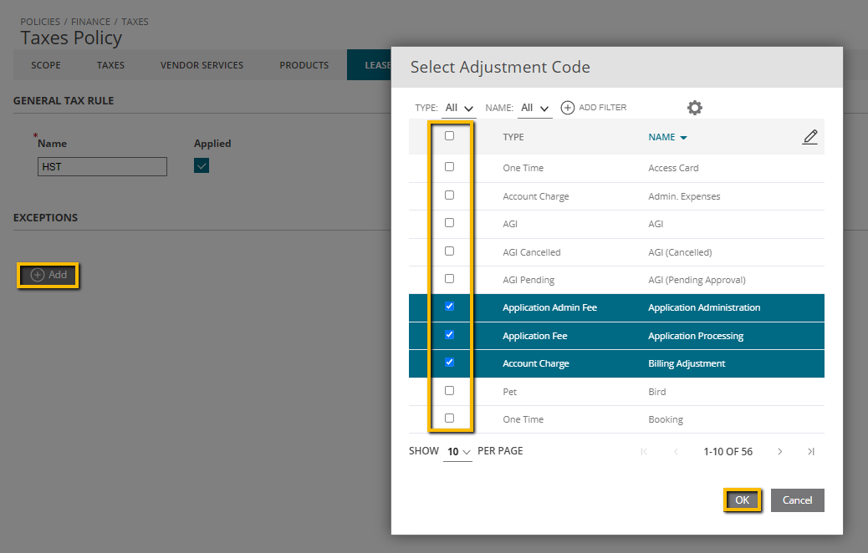Click the NAME column sort arrow
Viewport: 868px width, 553px height.
[x=684, y=138]
